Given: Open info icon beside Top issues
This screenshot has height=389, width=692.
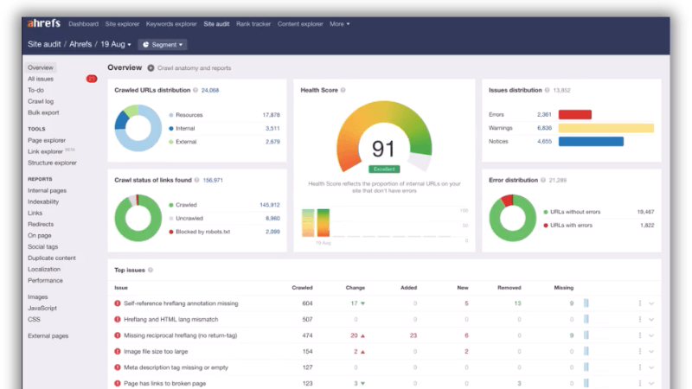Looking at the screenshot, I should 151,270.
